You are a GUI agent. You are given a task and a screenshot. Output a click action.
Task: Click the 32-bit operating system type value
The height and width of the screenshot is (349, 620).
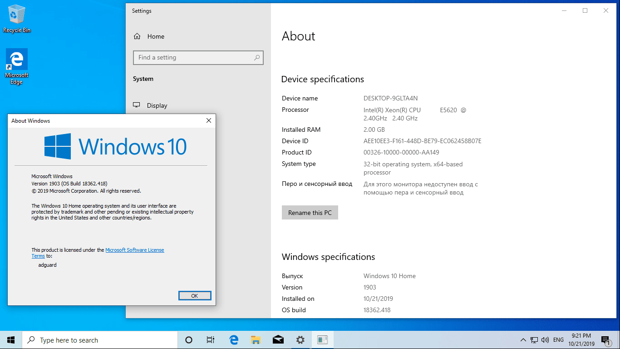[x=413, y=168]
